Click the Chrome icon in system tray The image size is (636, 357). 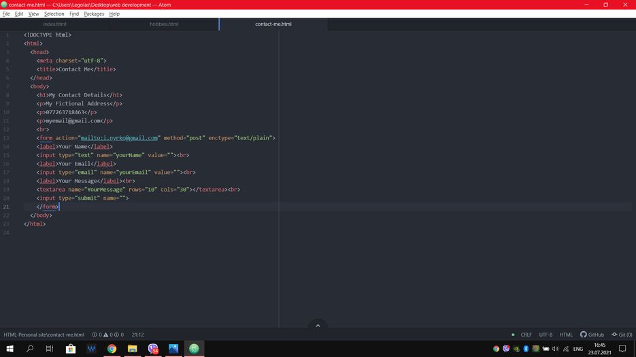coord(496,348)
